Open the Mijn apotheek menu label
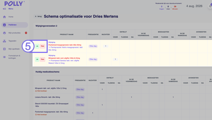The height and width of the screenshot is (120, 212). click(14, 49)
